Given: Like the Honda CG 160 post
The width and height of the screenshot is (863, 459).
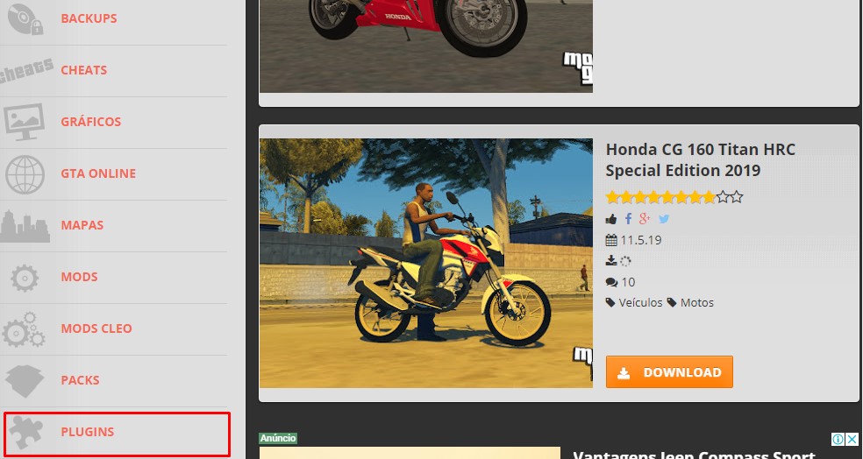Looking at the screenshot, I should click(x=611, y=219).
